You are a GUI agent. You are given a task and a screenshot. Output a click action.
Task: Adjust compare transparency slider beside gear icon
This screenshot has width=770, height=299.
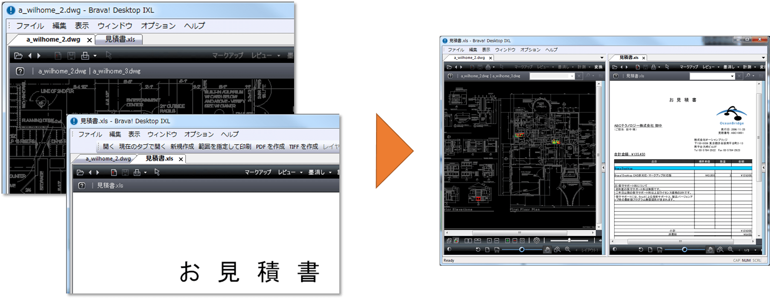click(569, 241)
